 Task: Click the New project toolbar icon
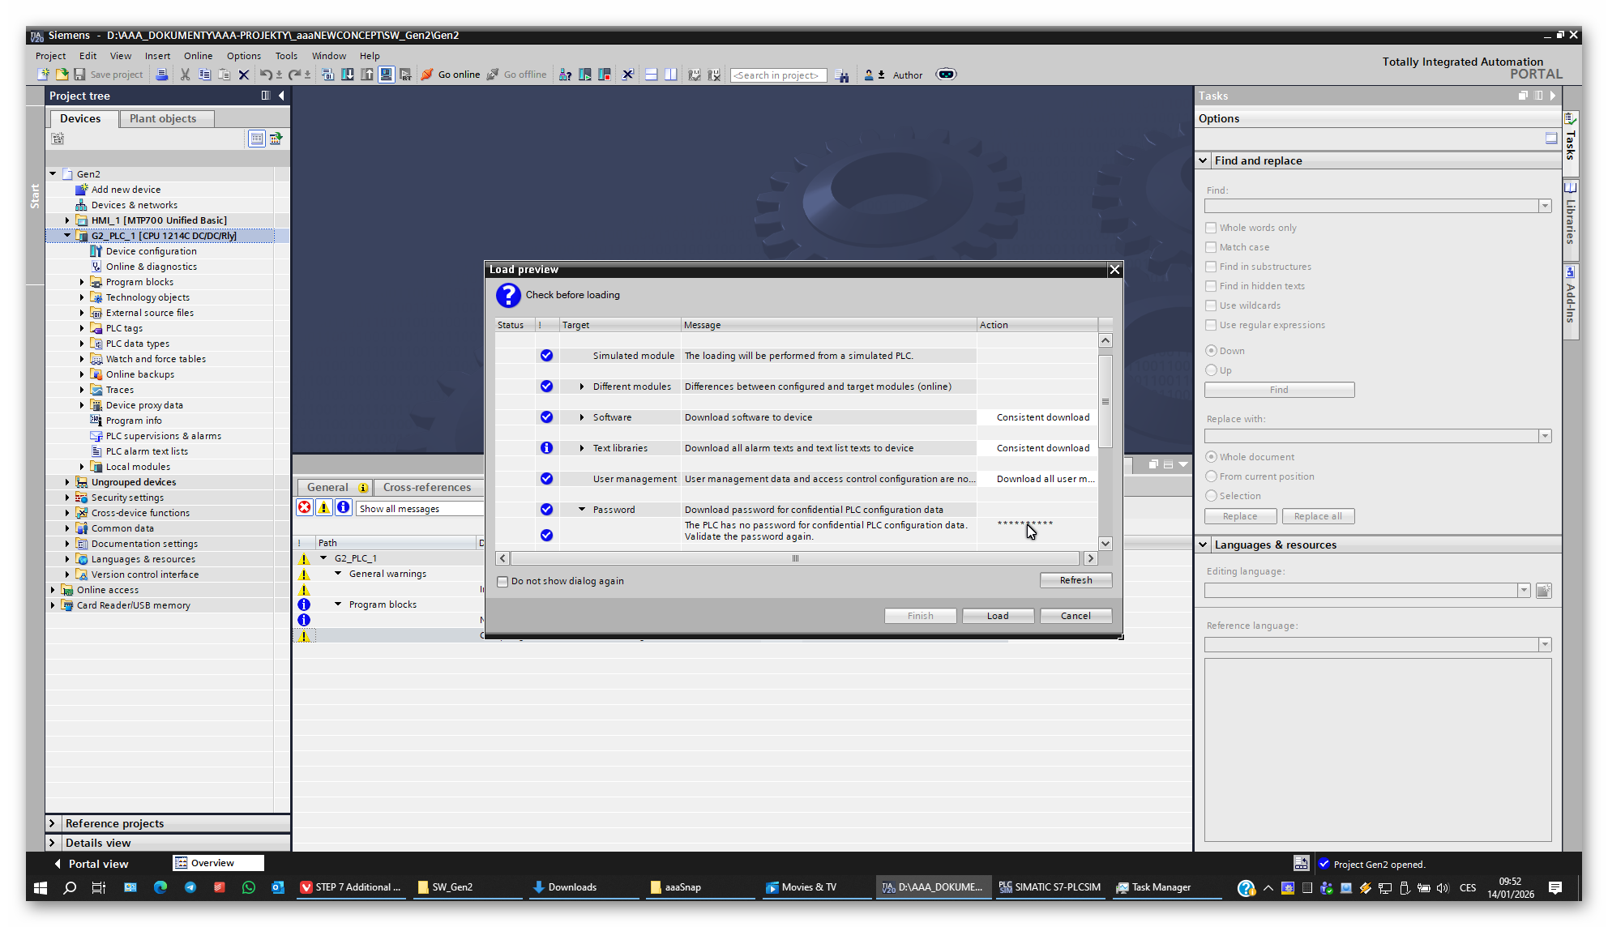pos(42,75)
